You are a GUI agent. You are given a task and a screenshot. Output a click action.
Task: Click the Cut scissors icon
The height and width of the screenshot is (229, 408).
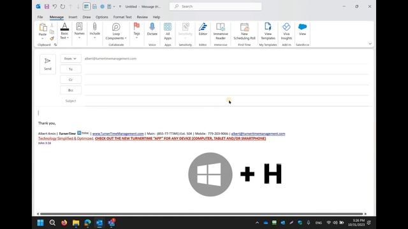52,25
